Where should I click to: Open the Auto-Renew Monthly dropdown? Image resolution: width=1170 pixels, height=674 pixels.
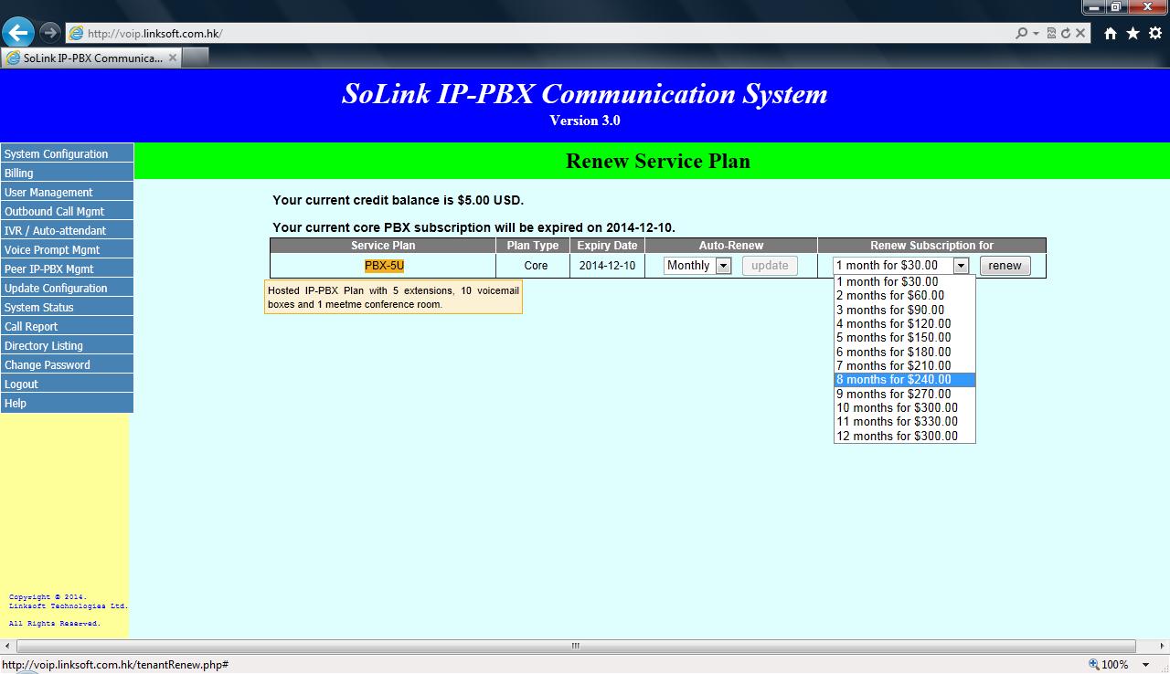[697, 266]
